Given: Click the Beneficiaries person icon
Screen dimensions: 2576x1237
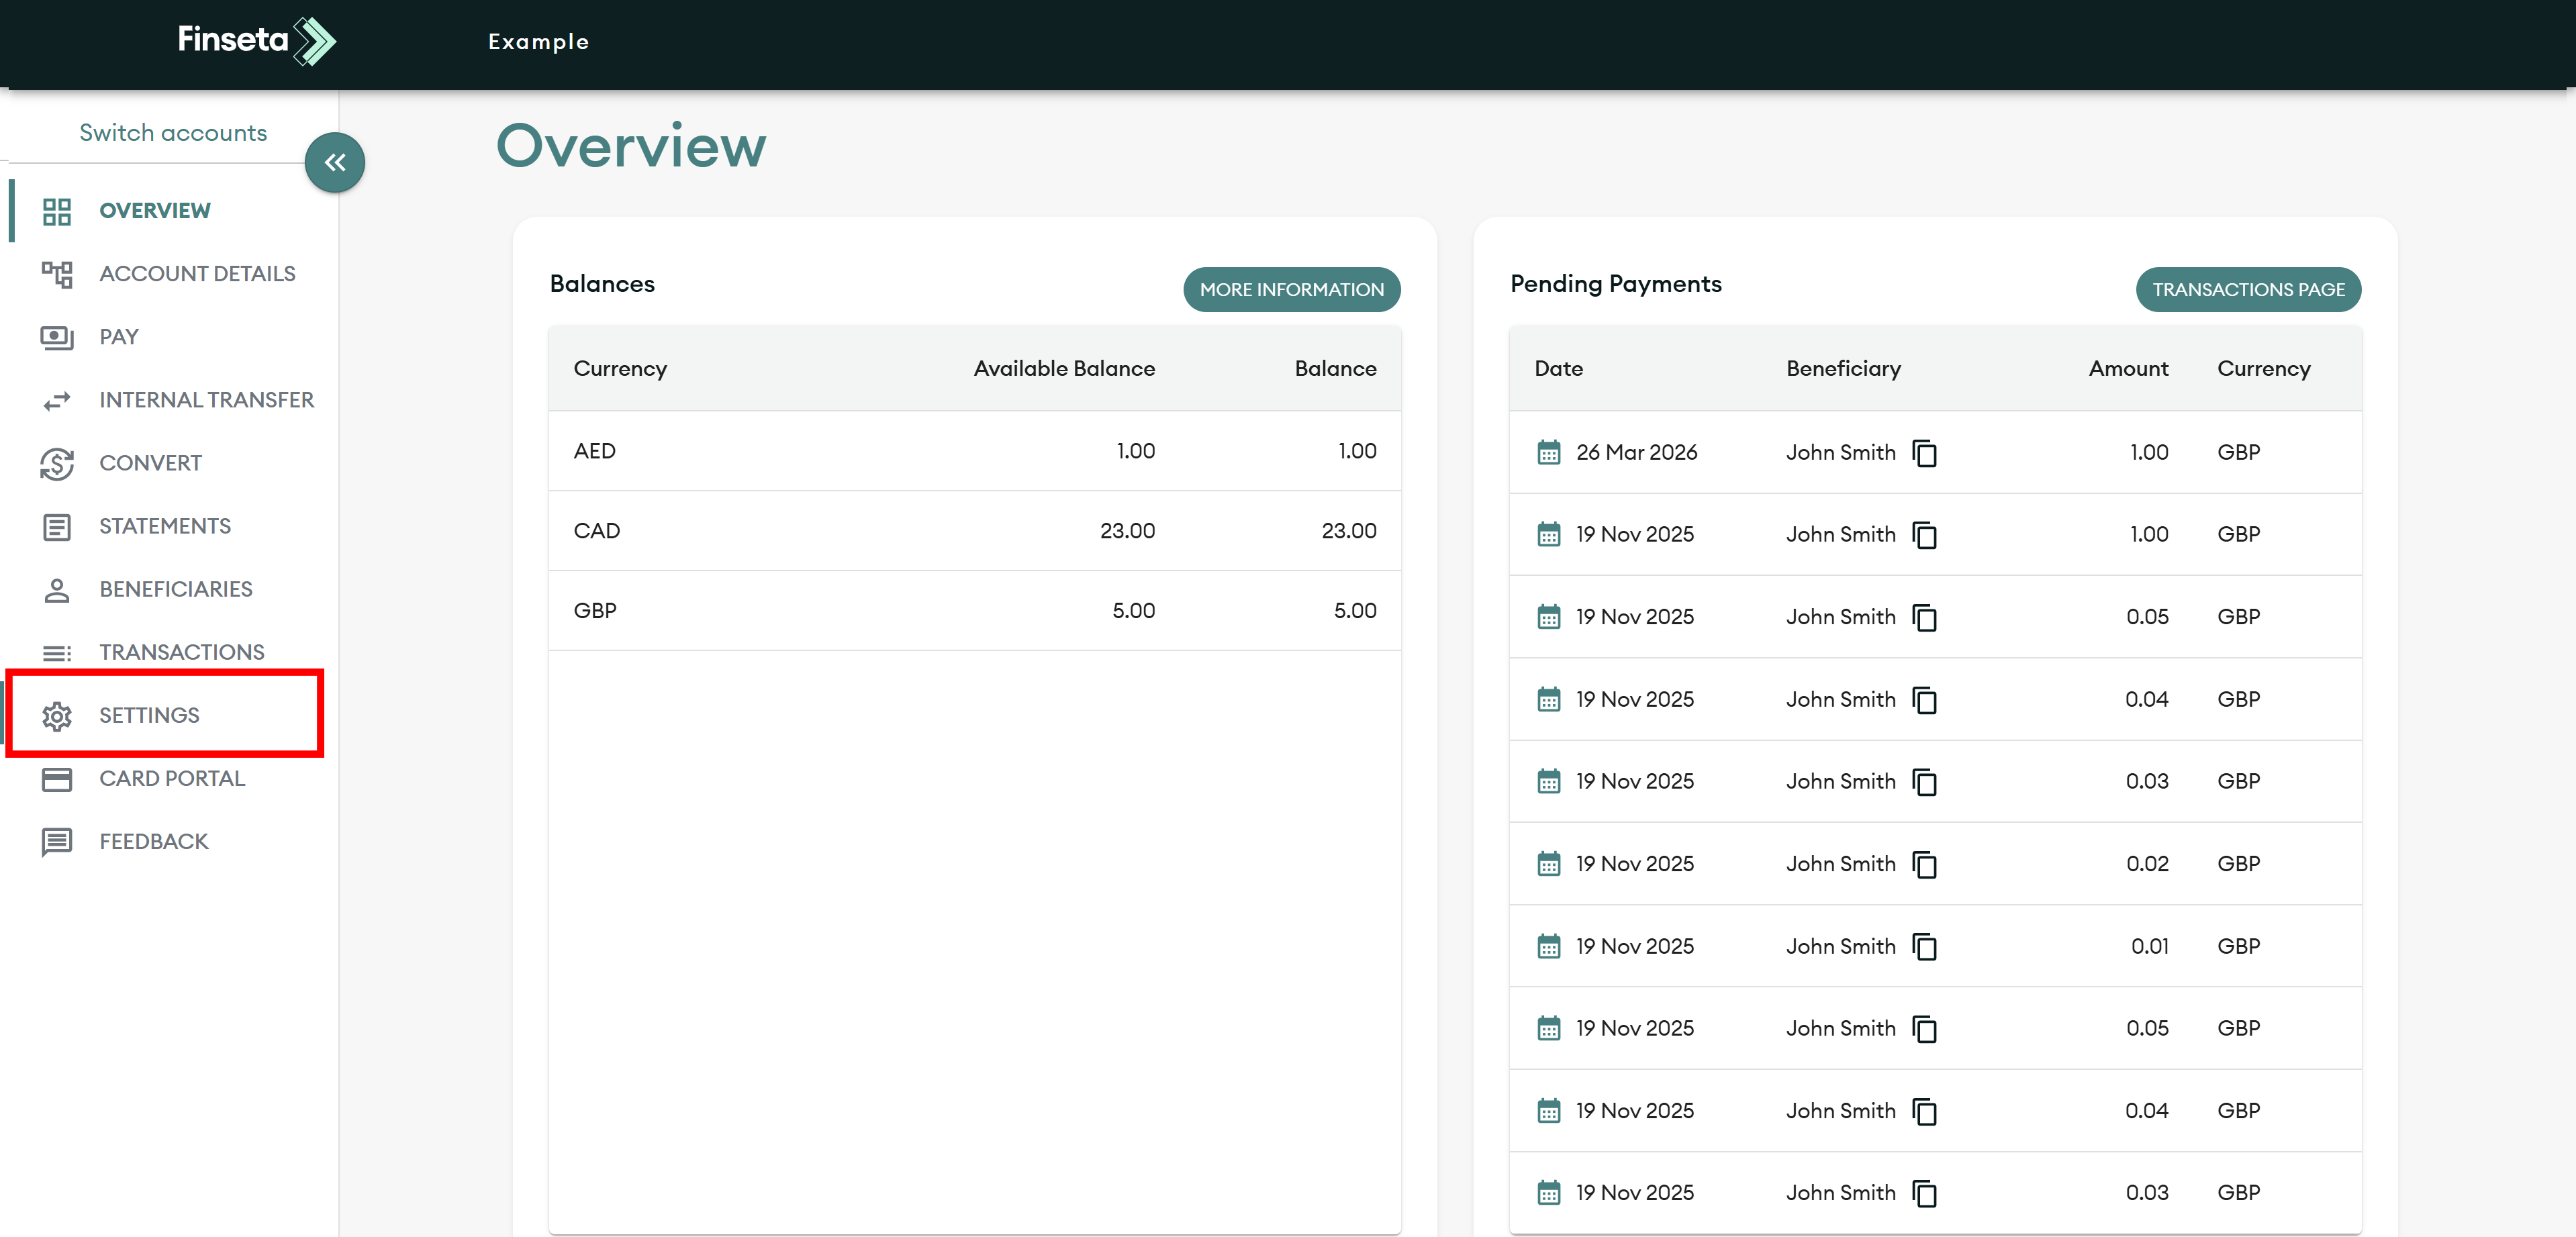Looking at the screenshot, I should (57, 590).
